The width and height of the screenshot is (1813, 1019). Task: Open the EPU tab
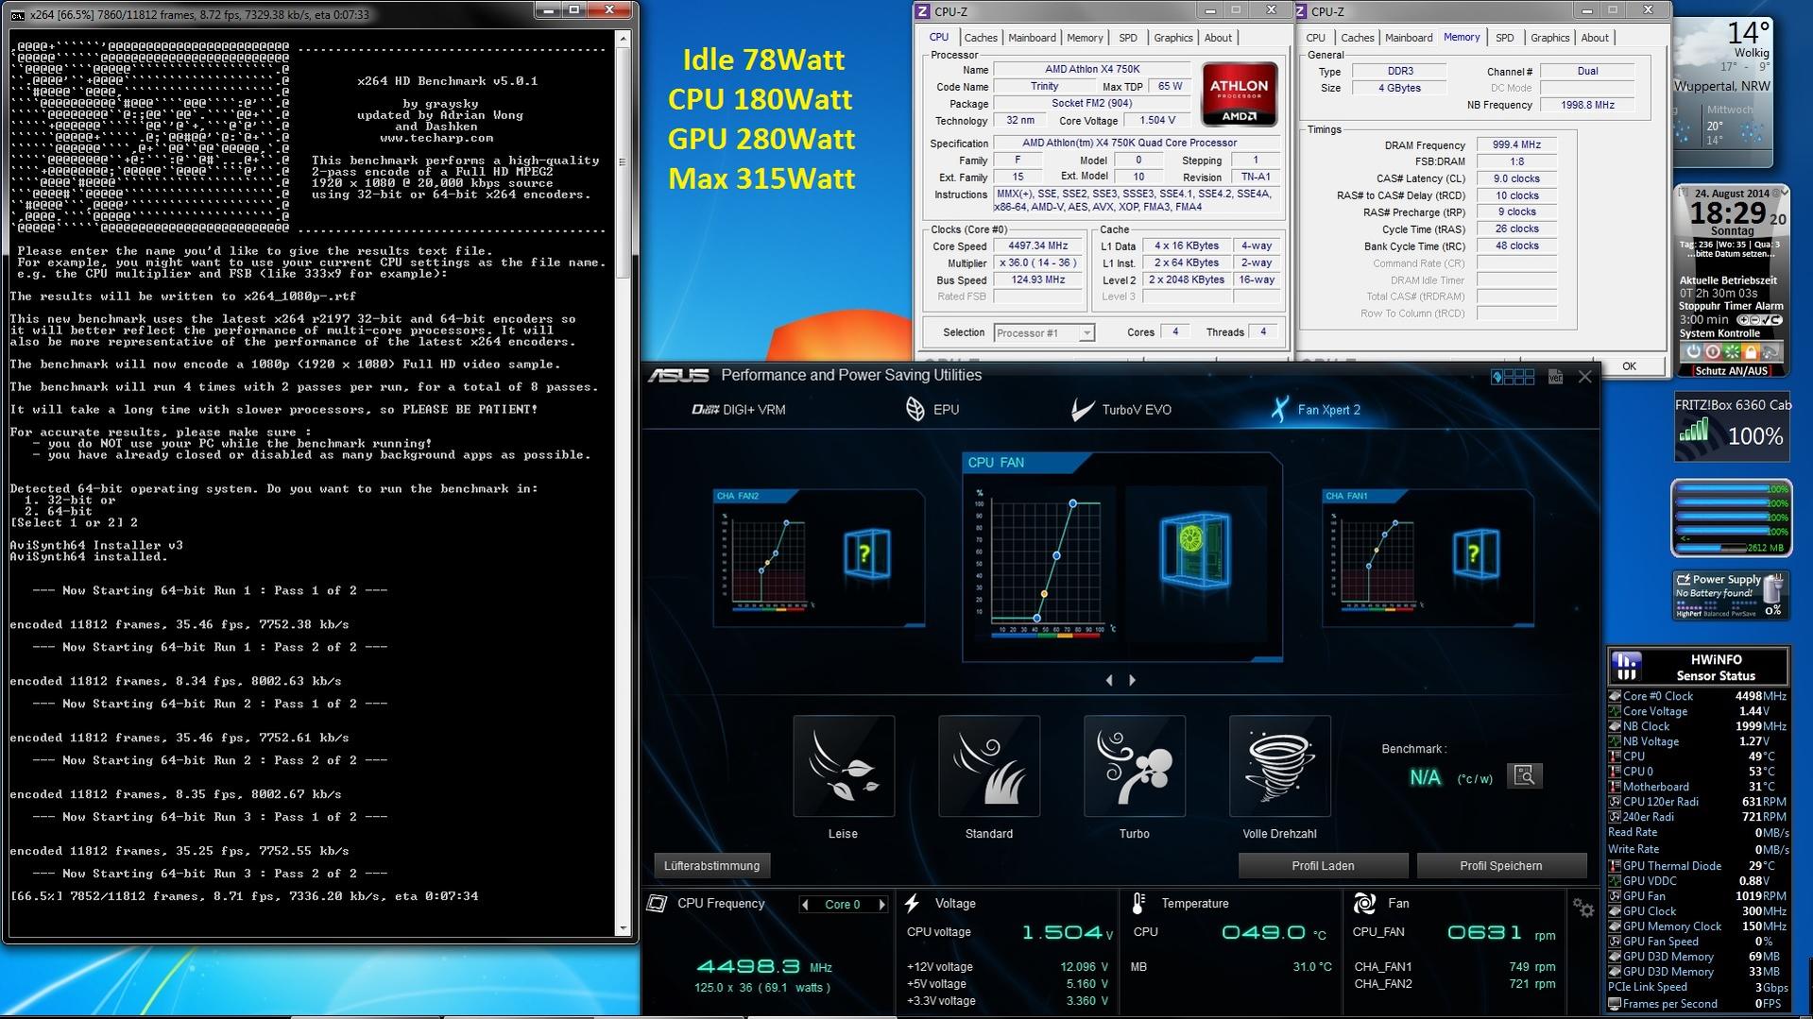pos(932,410)
